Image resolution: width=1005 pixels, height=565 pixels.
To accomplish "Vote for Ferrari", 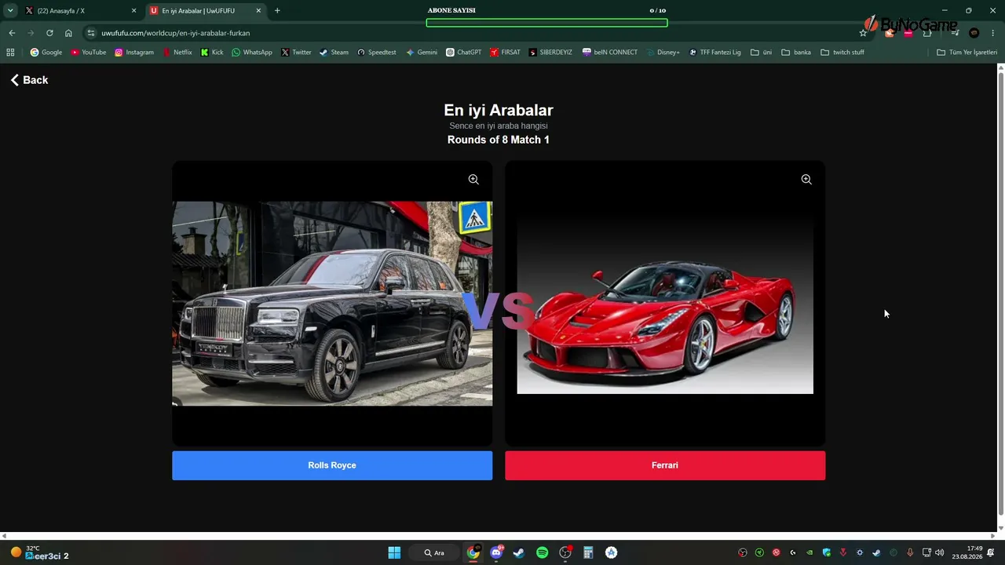I will pos(665,465).
